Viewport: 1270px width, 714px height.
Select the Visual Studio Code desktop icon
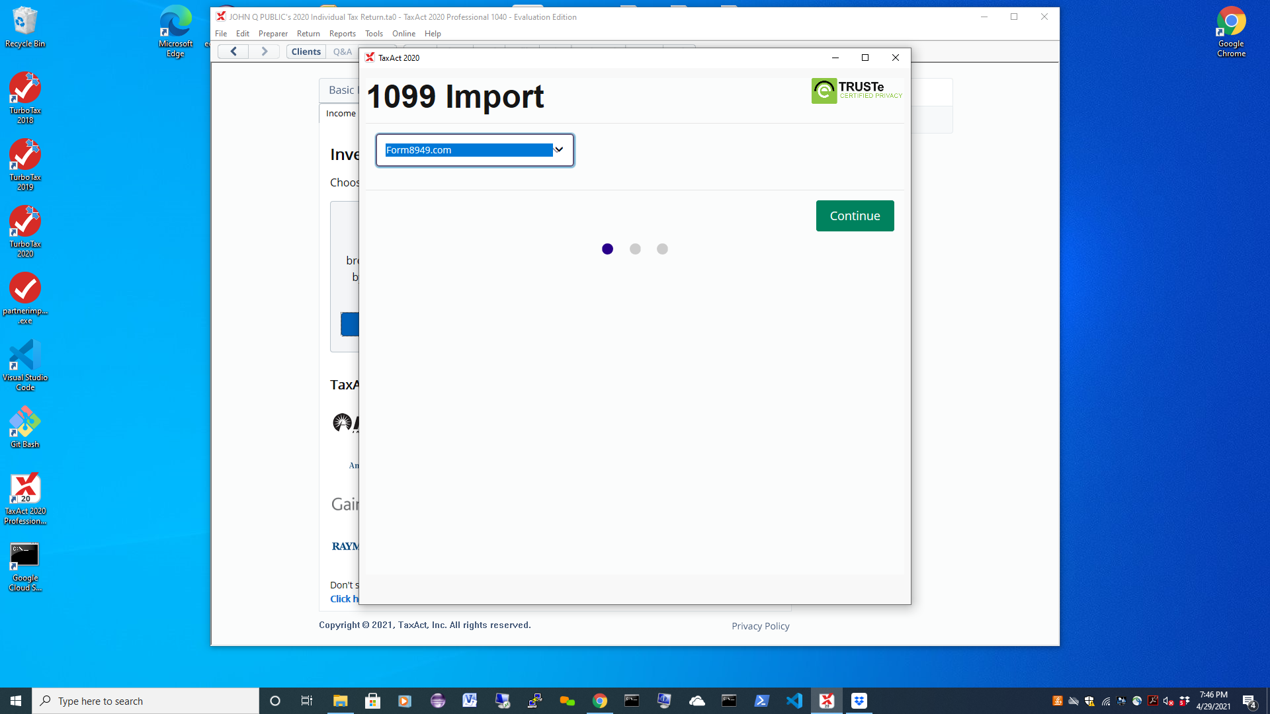click(x=25, y=365)
